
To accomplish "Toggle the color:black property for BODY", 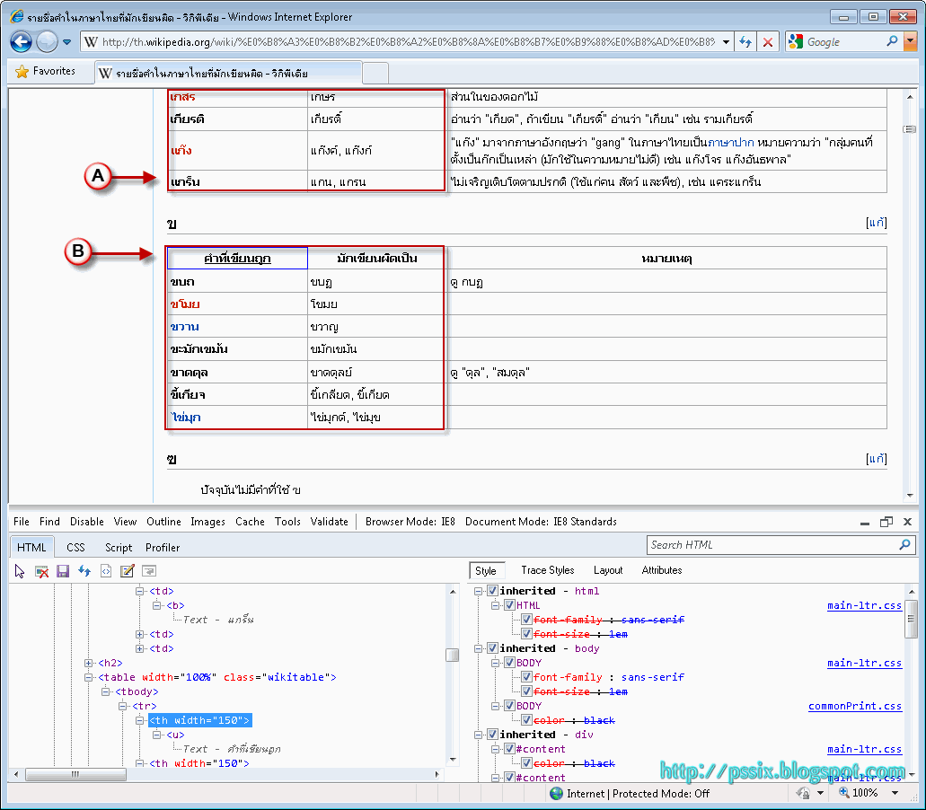I will click(x=527, y=720).
